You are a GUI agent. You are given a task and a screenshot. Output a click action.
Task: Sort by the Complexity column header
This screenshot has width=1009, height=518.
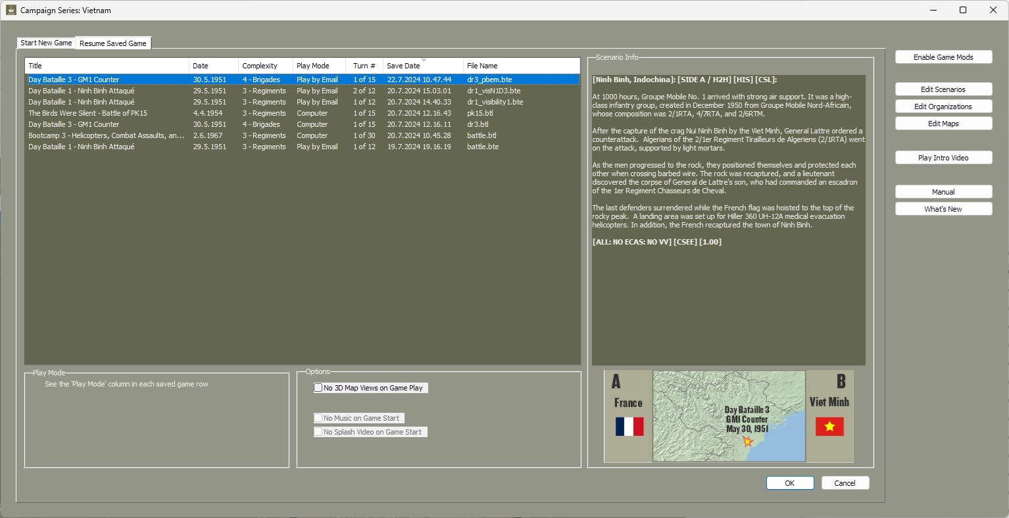[x=266, y=66]
